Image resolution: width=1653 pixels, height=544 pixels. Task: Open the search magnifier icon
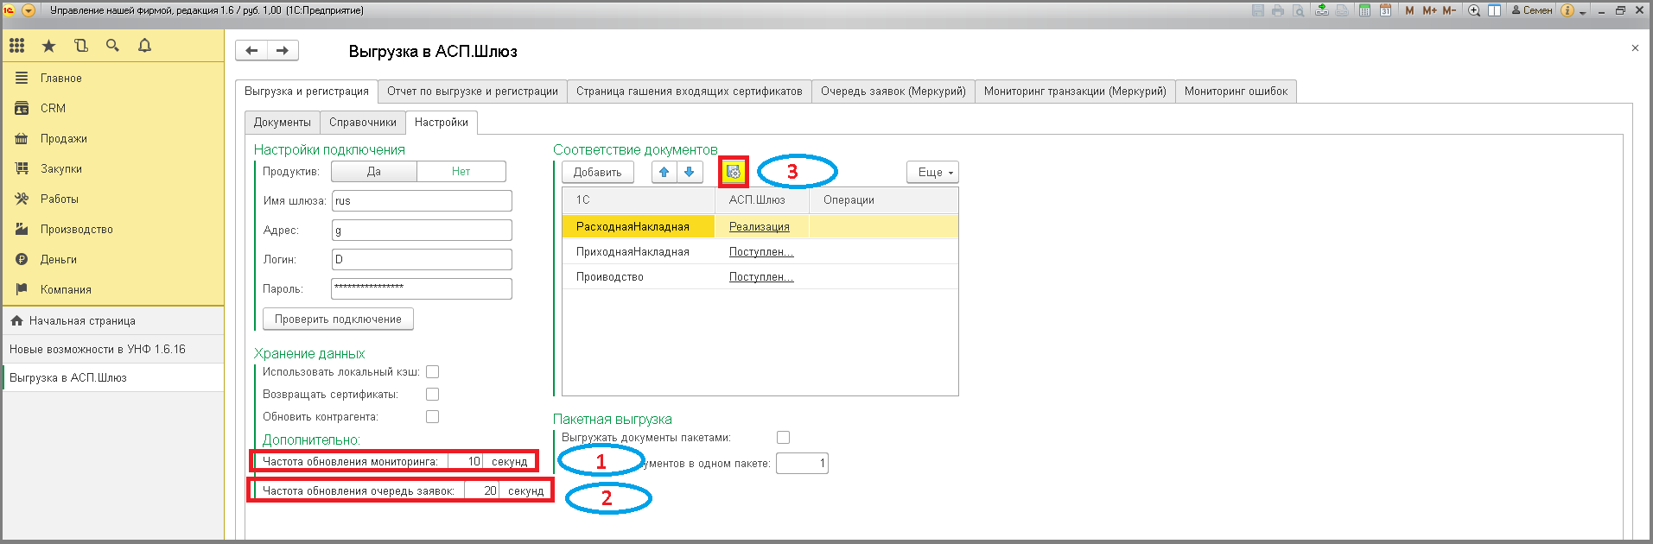click(x=112, y=46)
